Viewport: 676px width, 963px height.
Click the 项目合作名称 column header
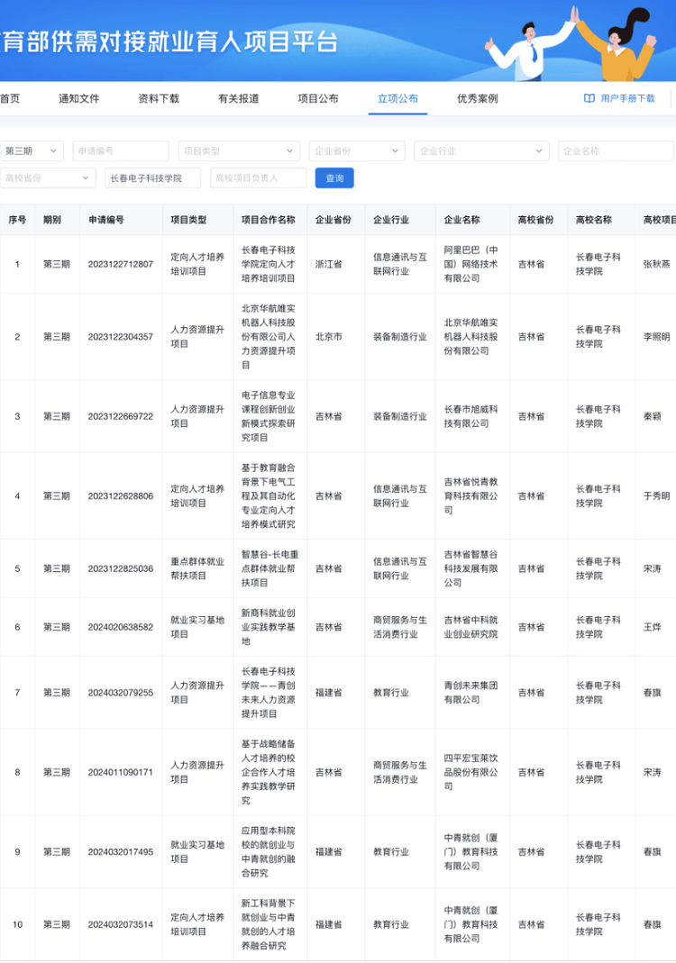(x=268, y=220)
